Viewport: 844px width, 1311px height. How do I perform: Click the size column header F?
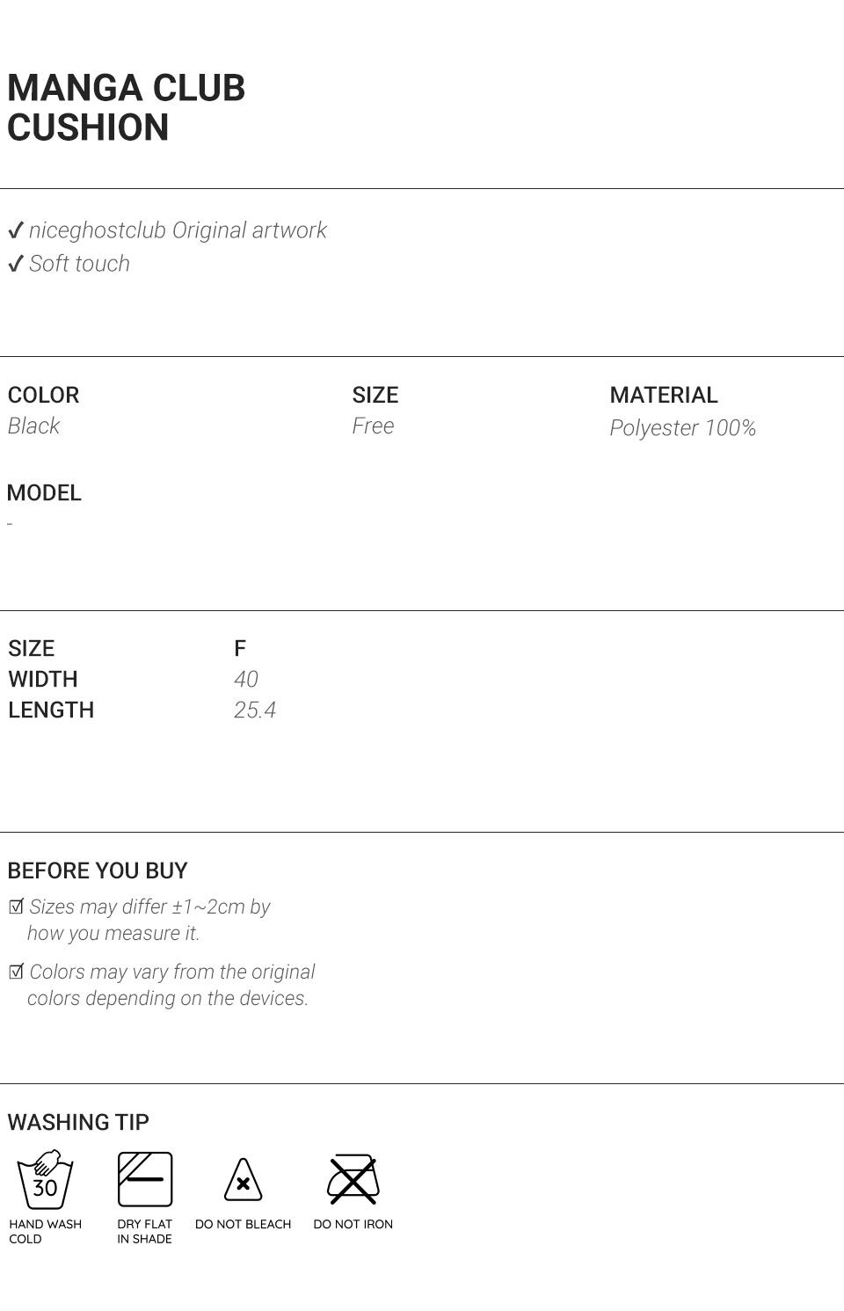click(x=240, y=649)
